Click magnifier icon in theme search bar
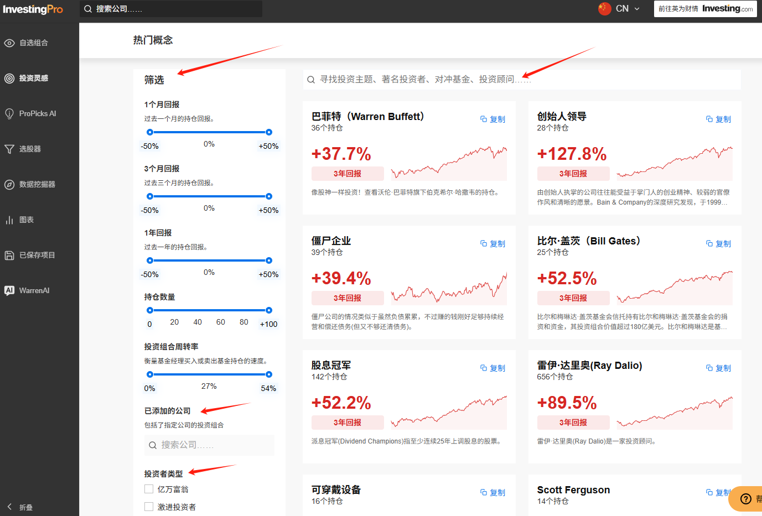Image resolution: width=762 pixels, height=516 pixels. click(x=311, y=80)
